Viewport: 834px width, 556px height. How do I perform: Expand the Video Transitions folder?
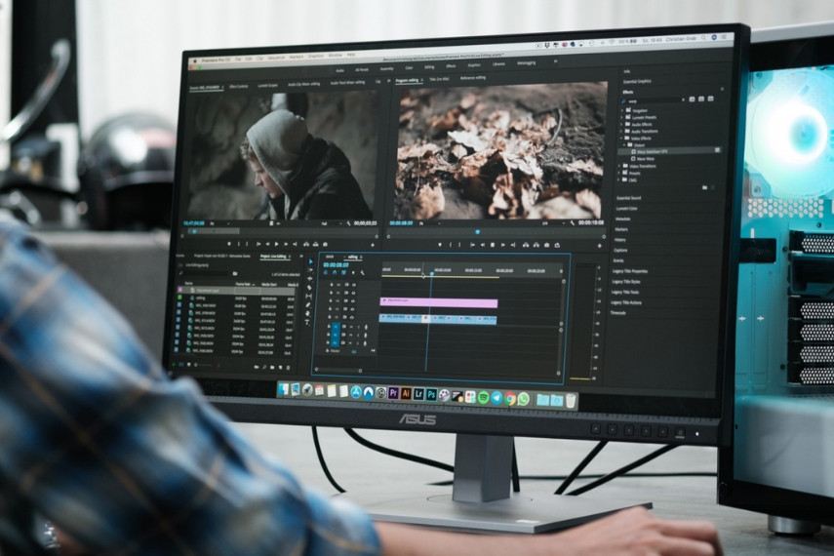619,166
